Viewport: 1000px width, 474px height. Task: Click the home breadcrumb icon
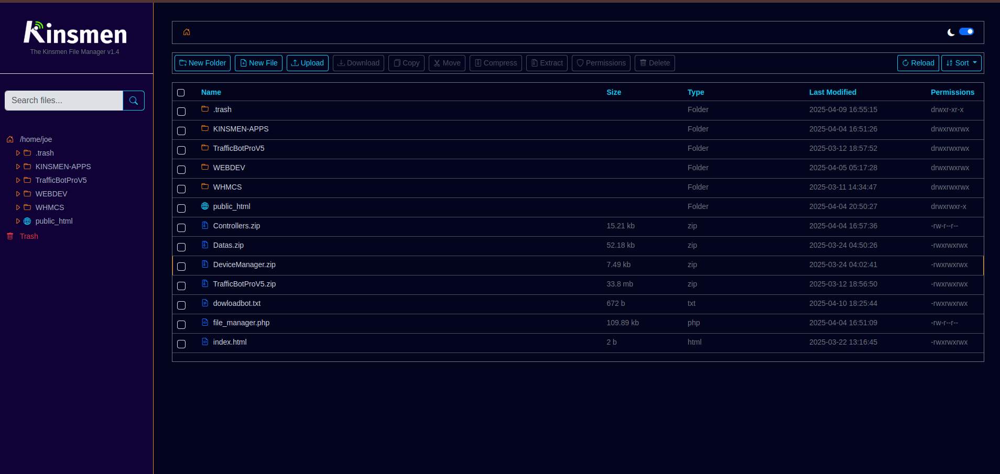(187, 32)
